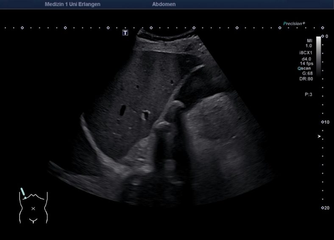This screenshot has height=240, width=334.
Task: Click the diamond marker at depth 0
Action: click(x=323, y=36)
